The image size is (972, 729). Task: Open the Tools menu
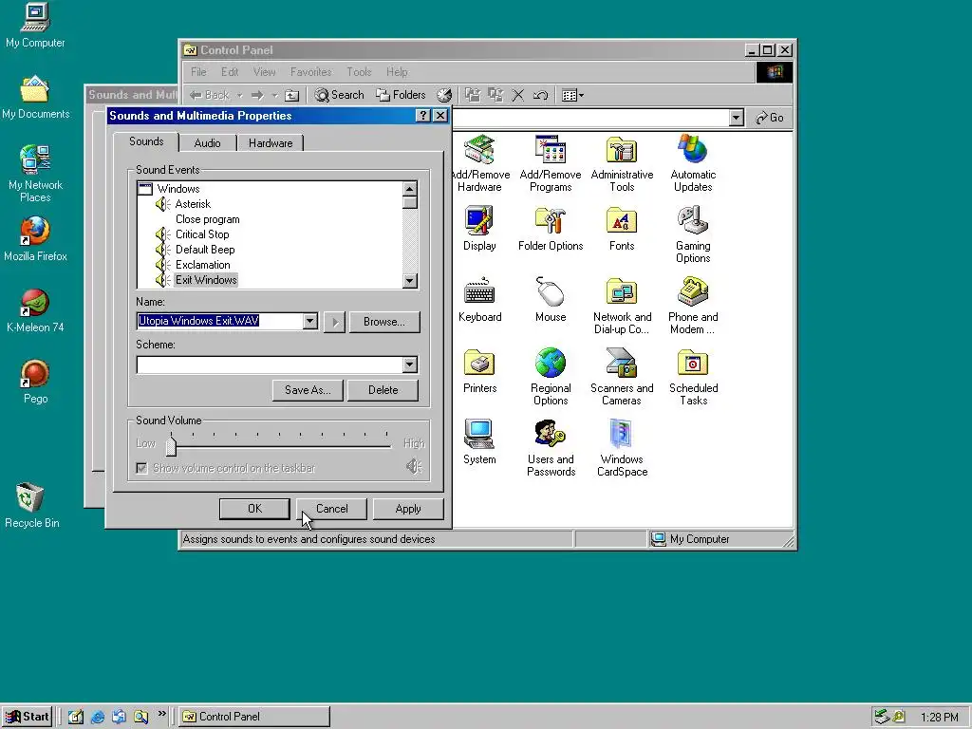pyautogui.click(x=359, y=72)
